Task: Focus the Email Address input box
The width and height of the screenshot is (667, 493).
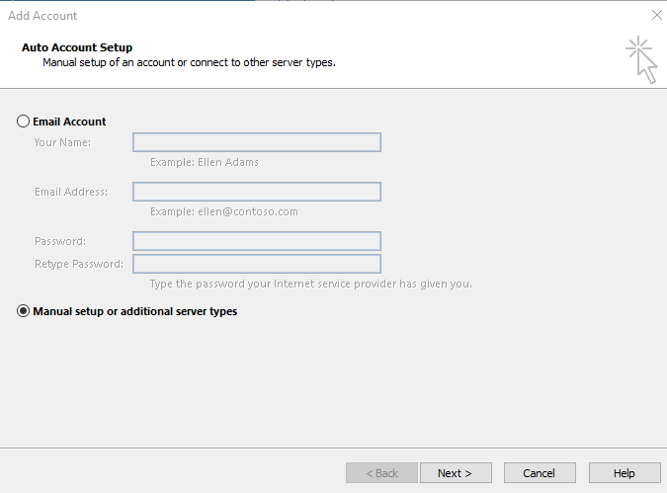Action: [257, 192]
